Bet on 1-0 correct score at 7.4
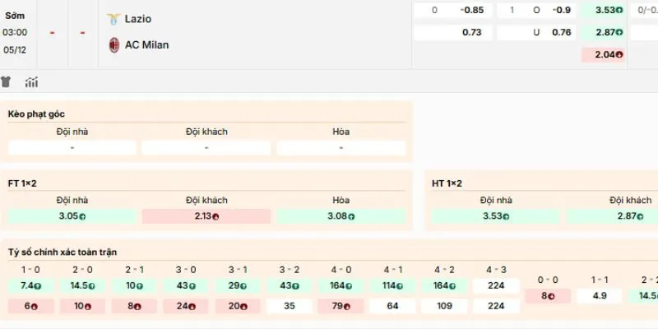The image size is (658, 329). click(31, 285)
